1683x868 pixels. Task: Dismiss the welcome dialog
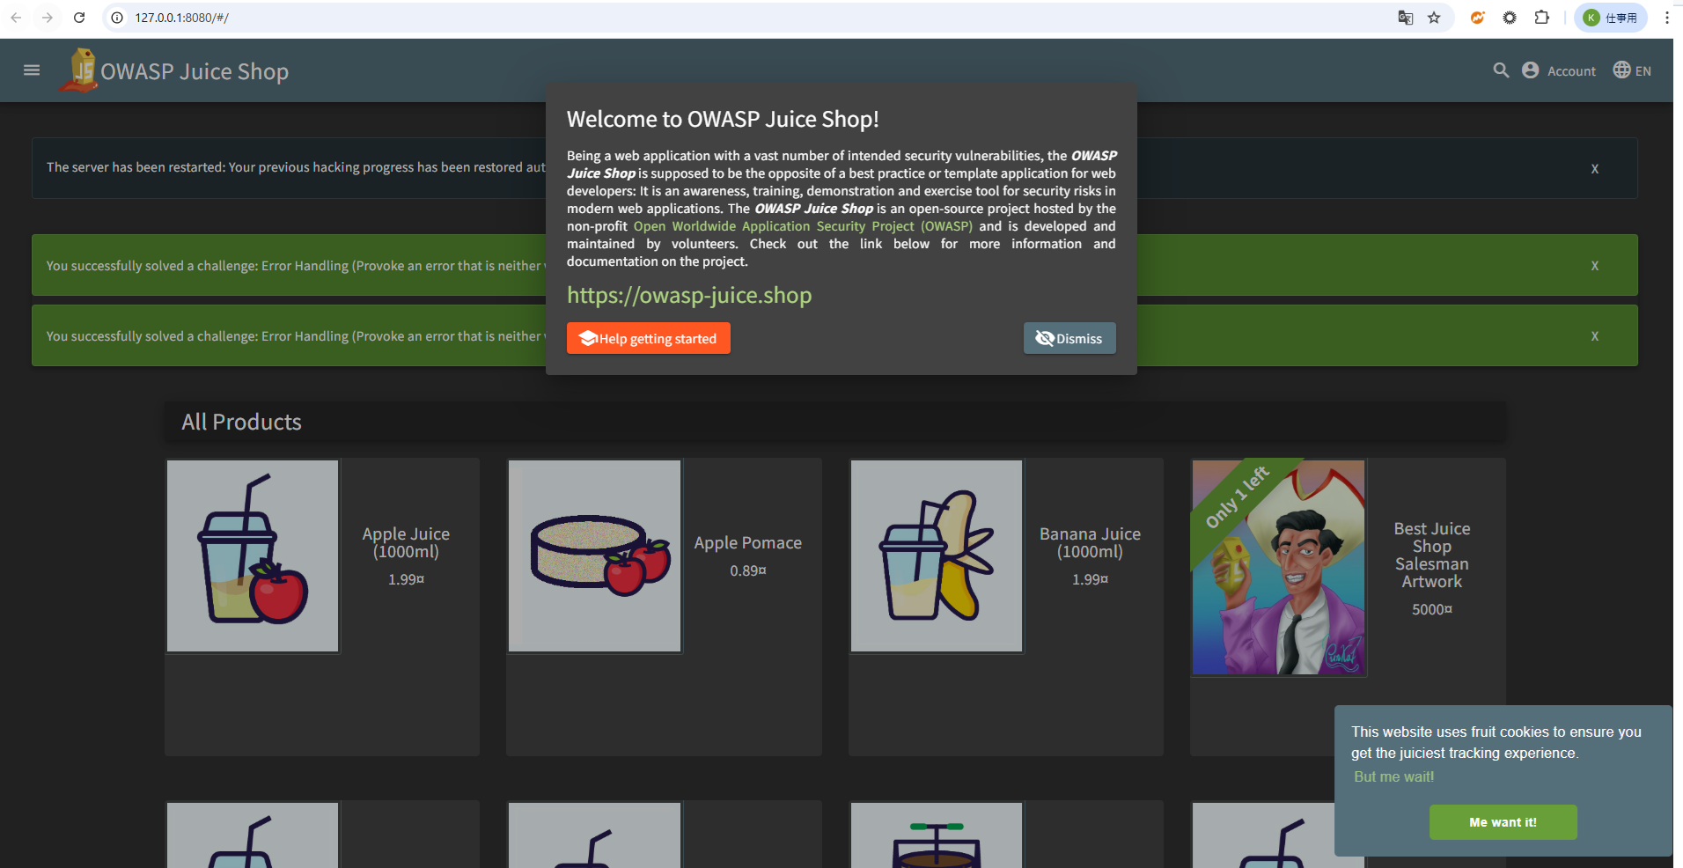tap(1069, 338)
